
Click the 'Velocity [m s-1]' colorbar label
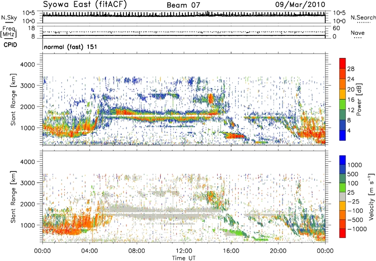(x=371, y=196)
